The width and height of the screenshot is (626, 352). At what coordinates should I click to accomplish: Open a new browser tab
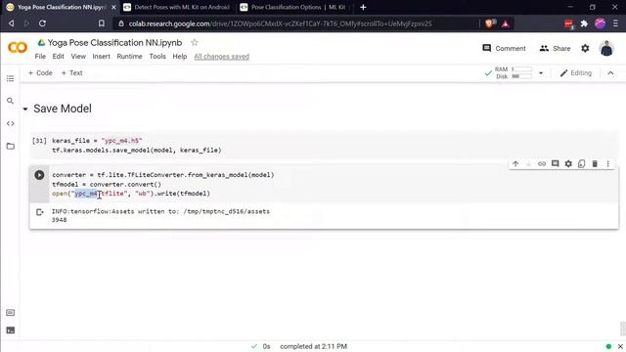(363, 7)
